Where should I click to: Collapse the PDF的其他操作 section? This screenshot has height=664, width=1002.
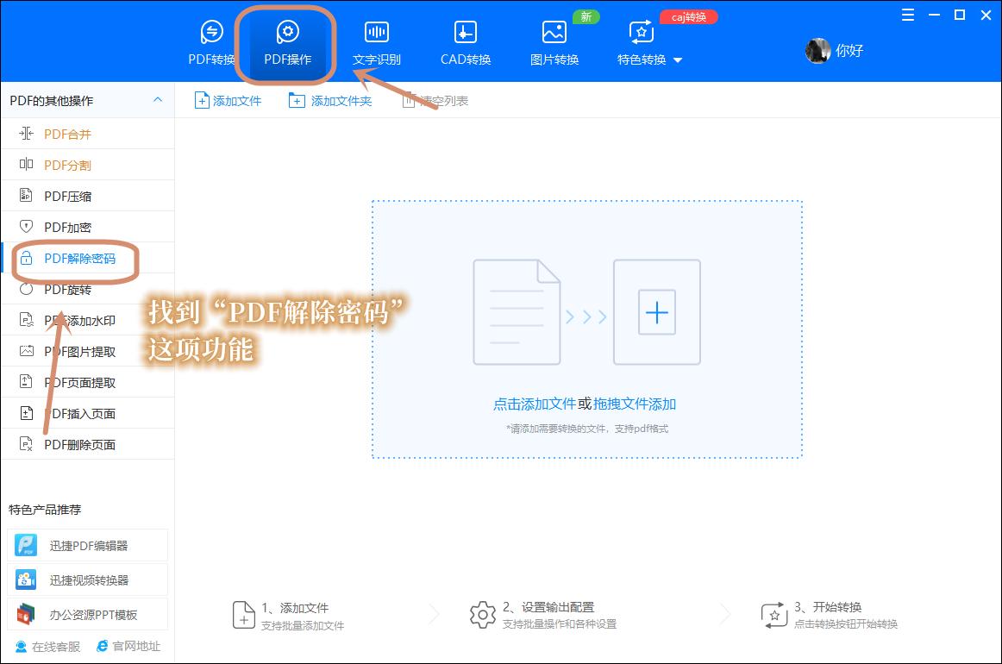pos(158,100)
